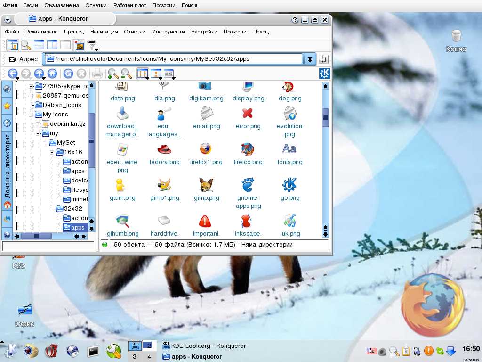Viewport: 482px width, 362px height.
Task: Open the top desktop Сесии menu
Action: click(31, 5)
